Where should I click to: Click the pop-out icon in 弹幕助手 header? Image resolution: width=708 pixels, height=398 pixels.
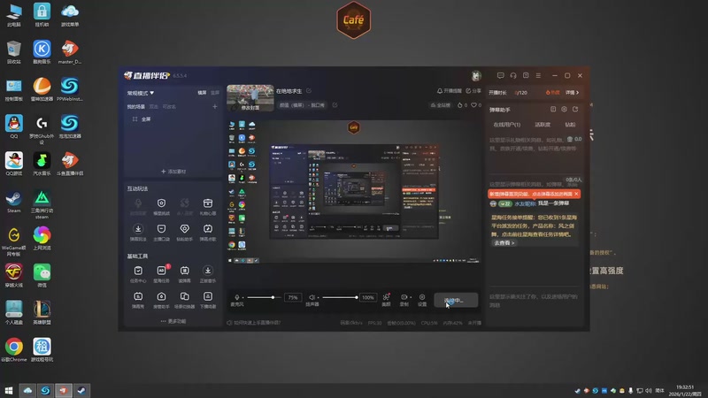coord(575,109)
